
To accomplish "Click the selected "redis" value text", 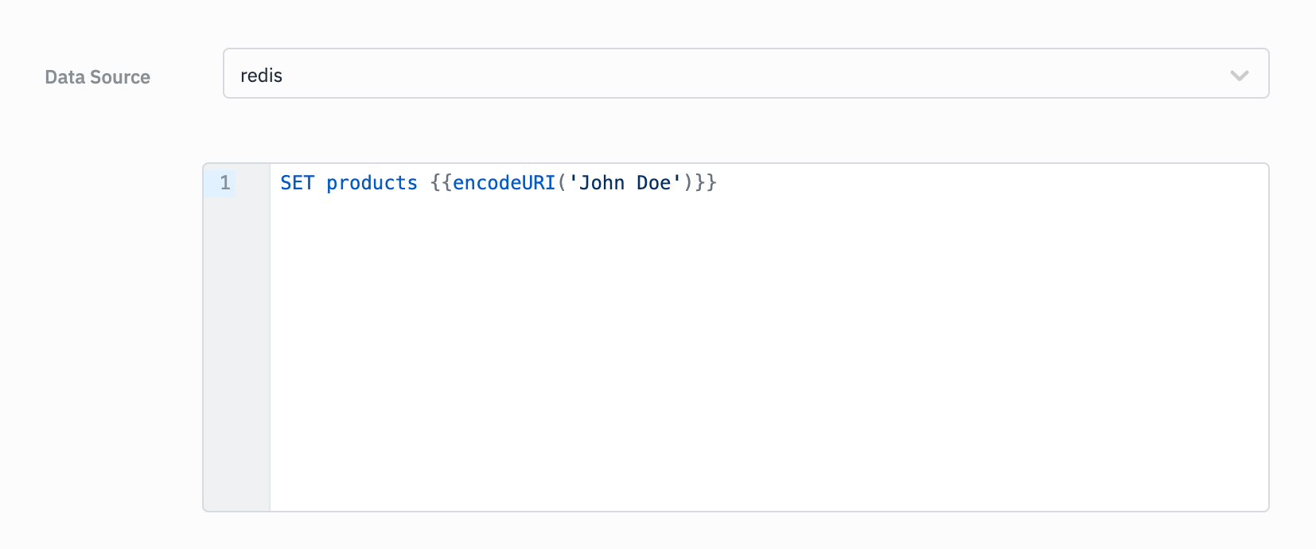I will coord(261,76).
